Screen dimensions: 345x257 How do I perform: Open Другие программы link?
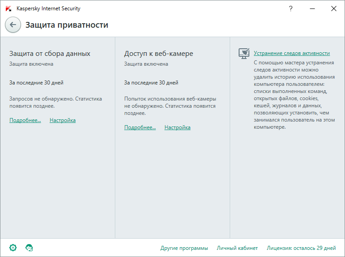pyautogui.click(x=184, y=248)
